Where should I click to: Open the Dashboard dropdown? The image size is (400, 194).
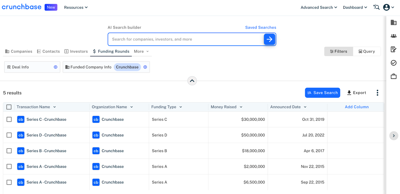tap(355, 7)
